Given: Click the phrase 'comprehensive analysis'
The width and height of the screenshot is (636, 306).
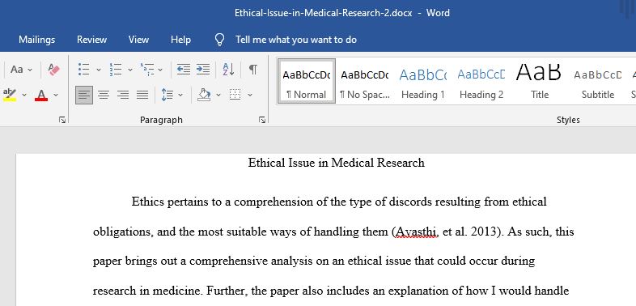Looking at the screenshot, I should pos(251,261).
